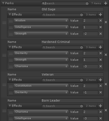Clear the Born Leader Effects search
Image resolution: width=109 pixels, height=121 pixels.
(x=81, y=106)
